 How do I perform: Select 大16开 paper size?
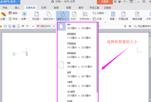pos(77,93)
